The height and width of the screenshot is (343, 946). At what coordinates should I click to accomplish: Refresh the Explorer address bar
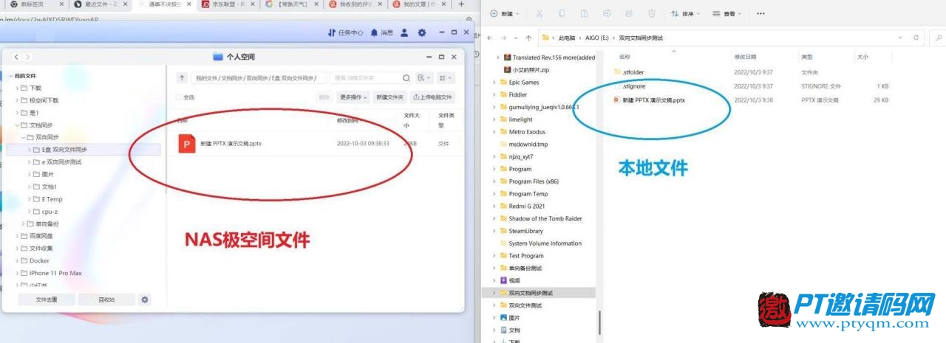916,38
